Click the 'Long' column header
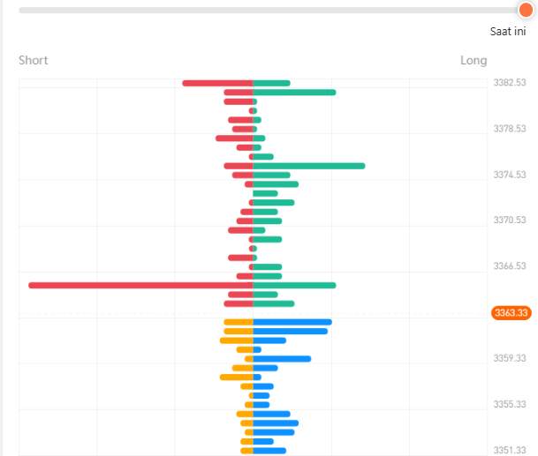 point(474,60)
